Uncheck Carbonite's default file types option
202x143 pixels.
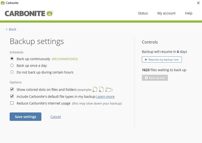pos(12,96)
